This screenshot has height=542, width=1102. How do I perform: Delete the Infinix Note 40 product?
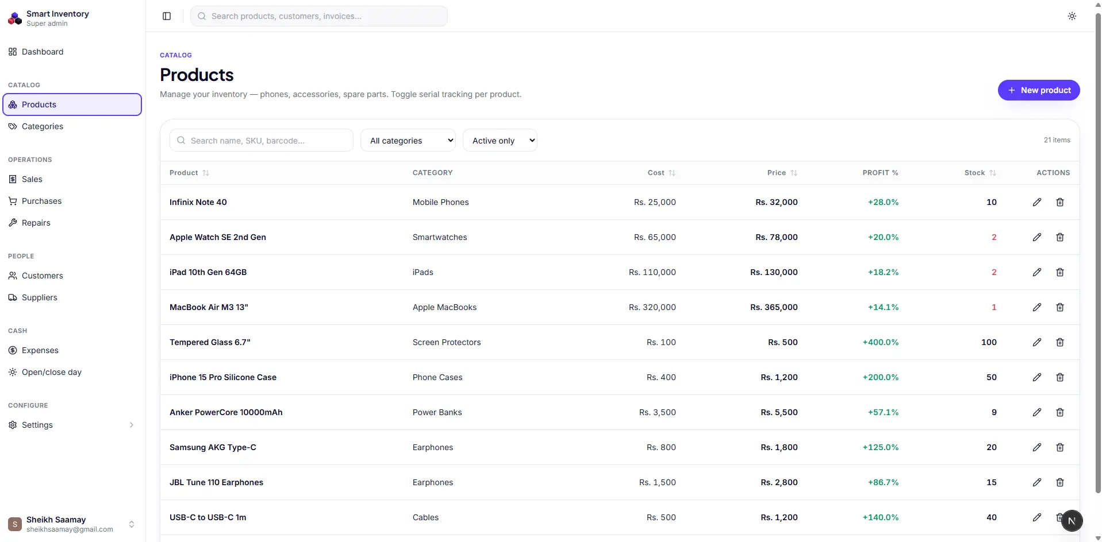[x=1060, y=202]
